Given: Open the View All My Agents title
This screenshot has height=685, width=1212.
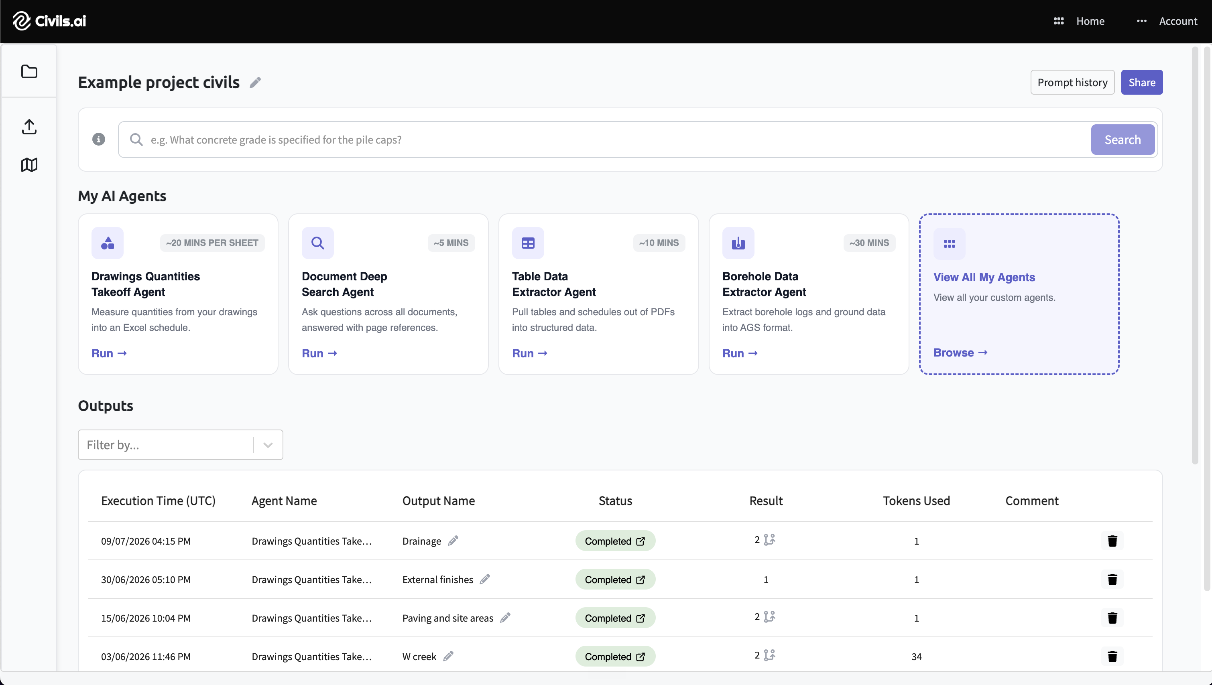Looking at the screenshot, I should [984, 277].
